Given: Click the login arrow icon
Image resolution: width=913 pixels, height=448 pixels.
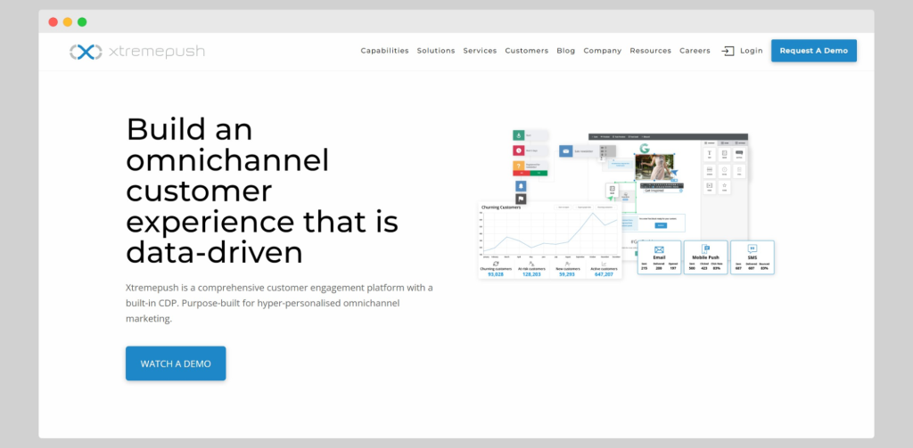Looking at the screenshot, I should click(x=728, y=51).
